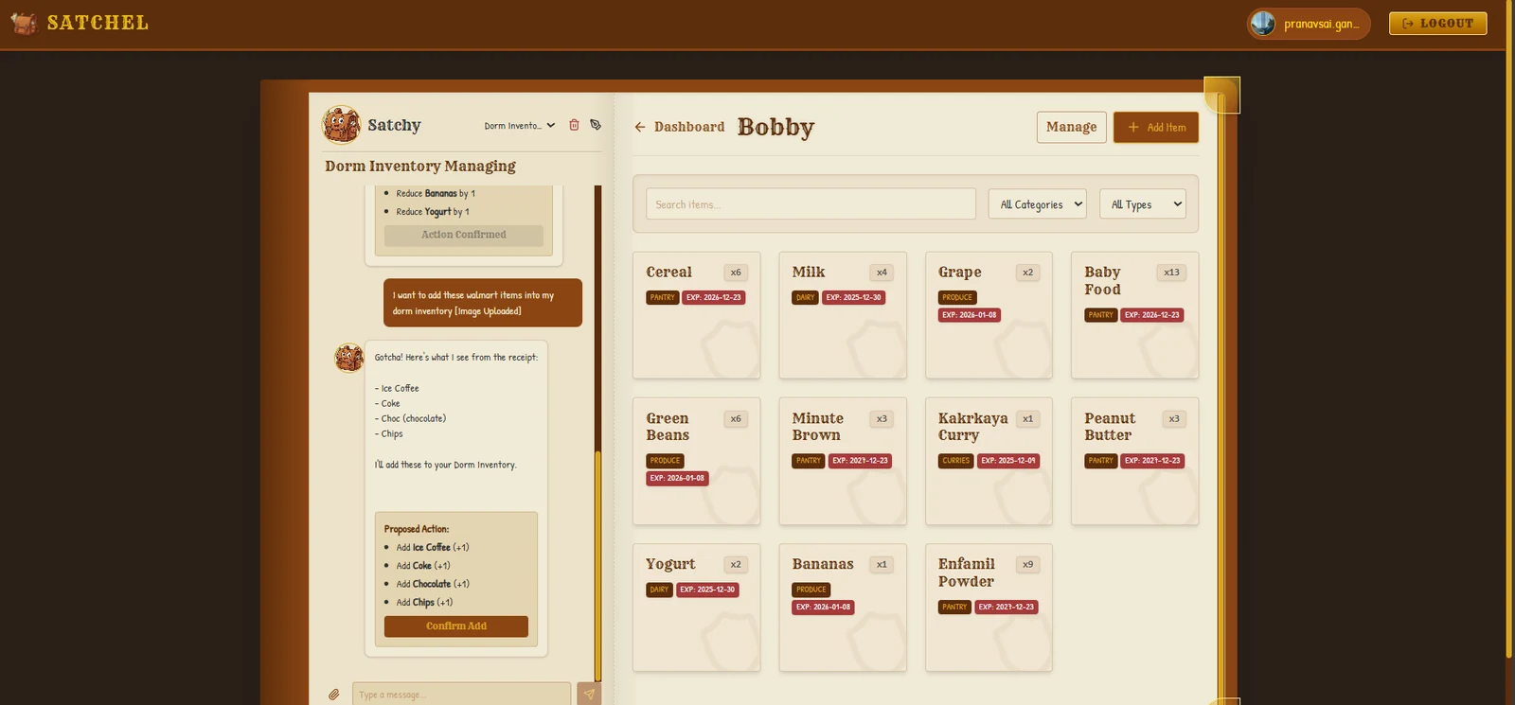Click the CURRIES tag on Kakrkaya Curry
This screenshot has width=1515, height=705.
coord(955,461)
